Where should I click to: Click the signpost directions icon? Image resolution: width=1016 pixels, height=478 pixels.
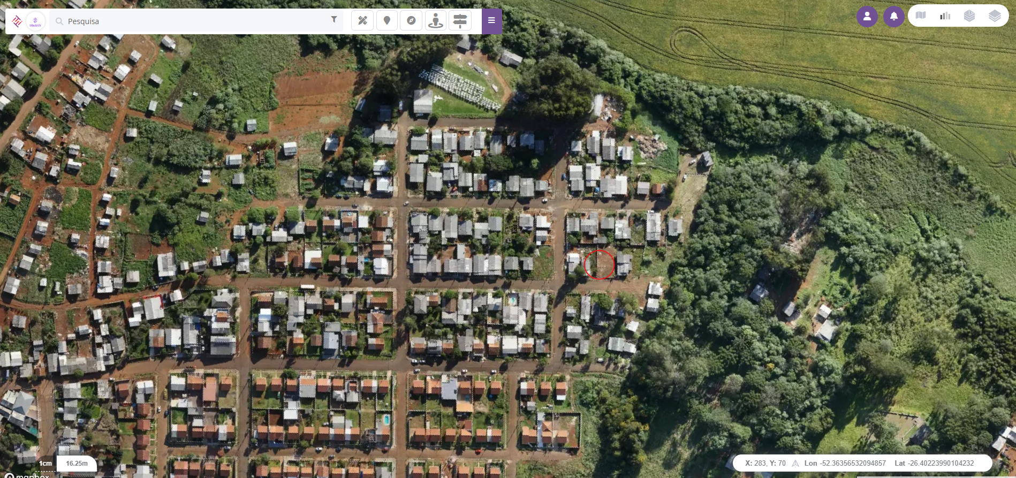click(460, 21)
